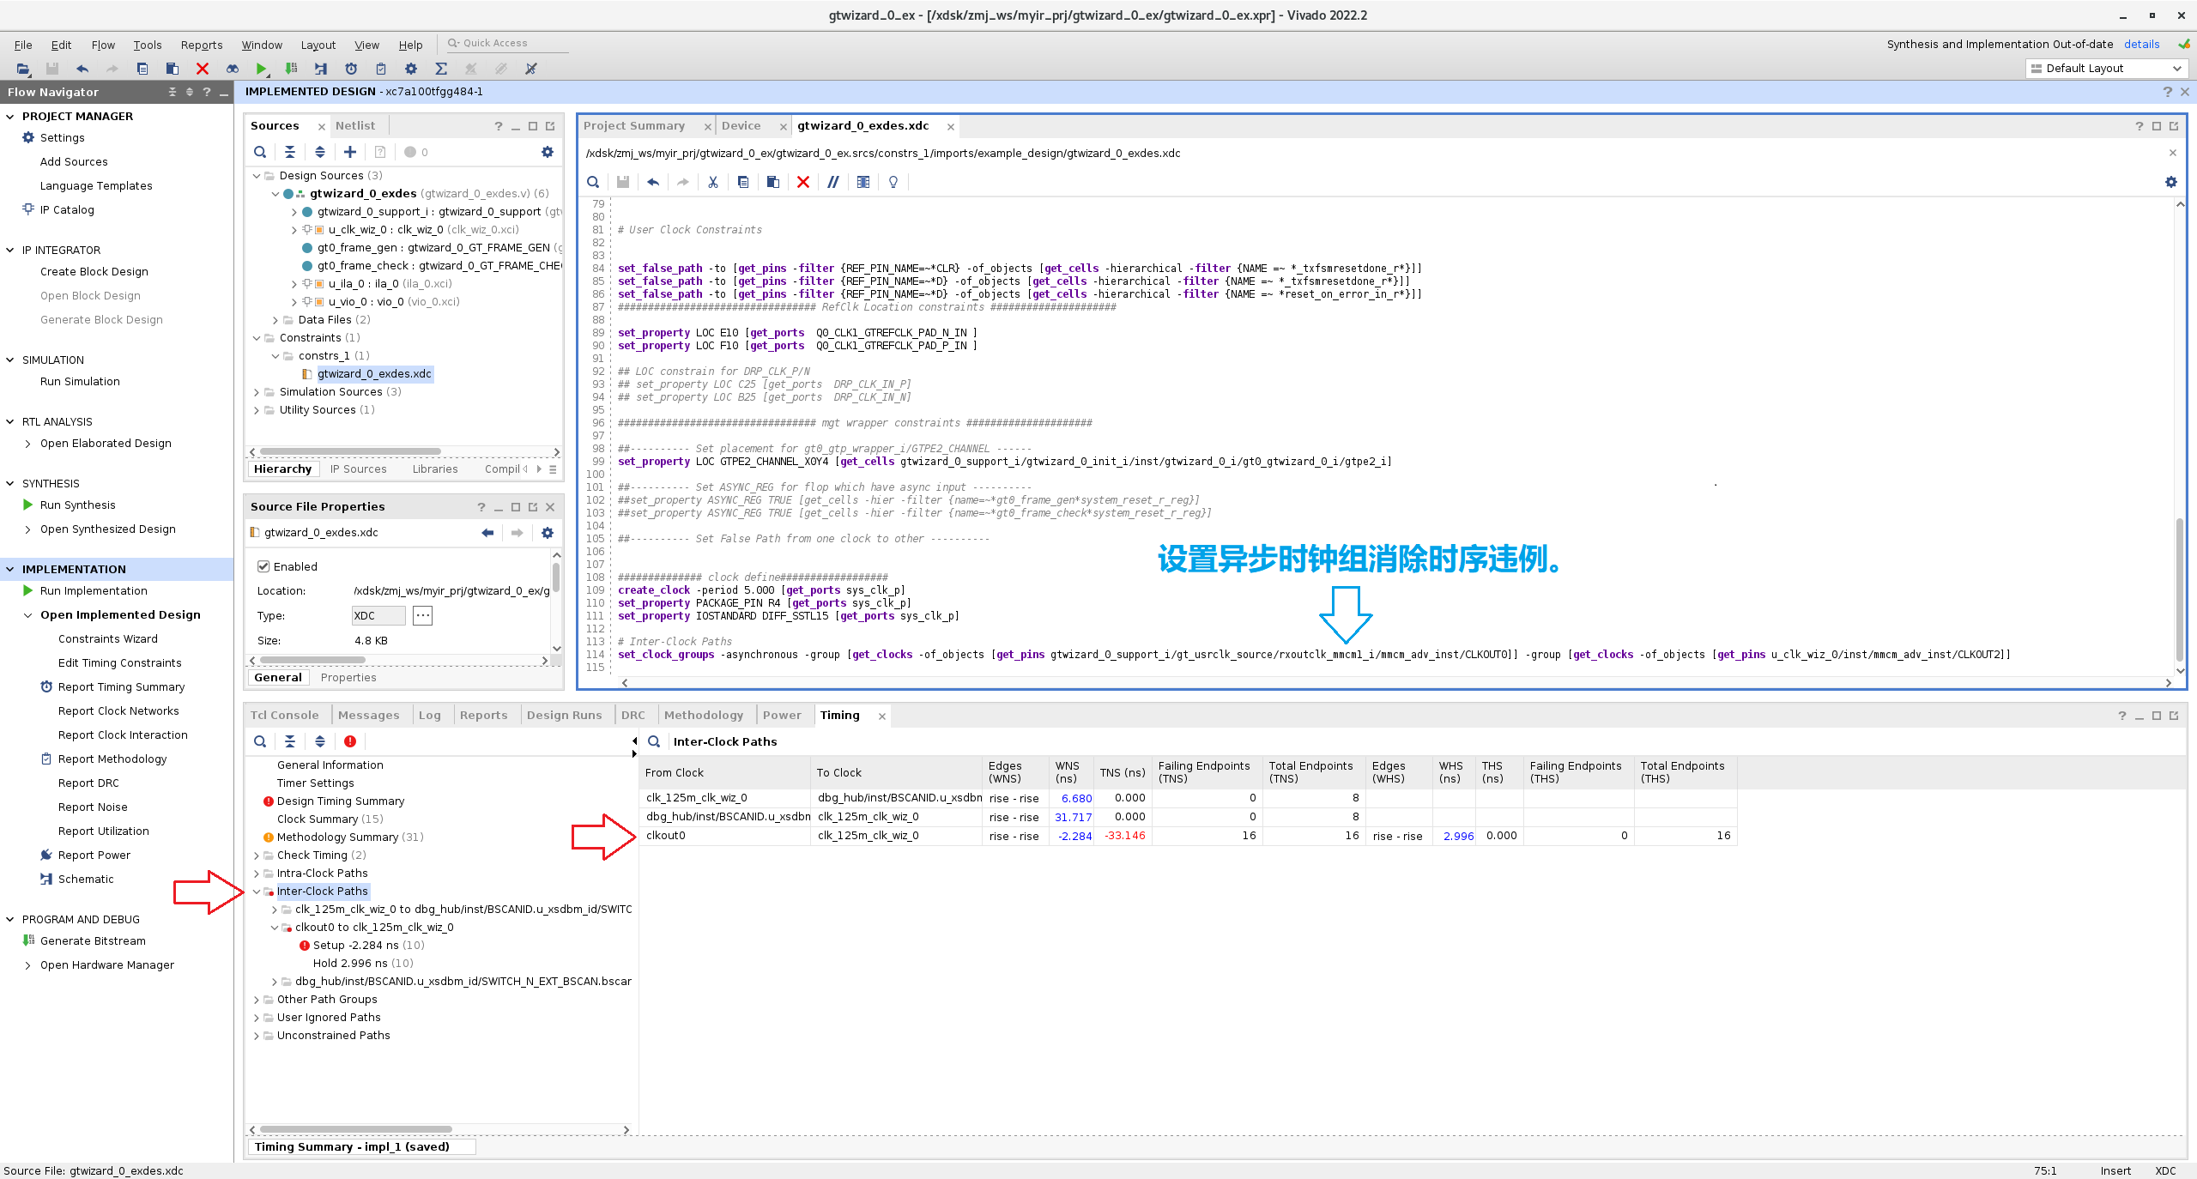2197x1179 pixels.
Task: Click the Schematic toolbar icon
Action: pyautogui.click(x=321, y=69)
